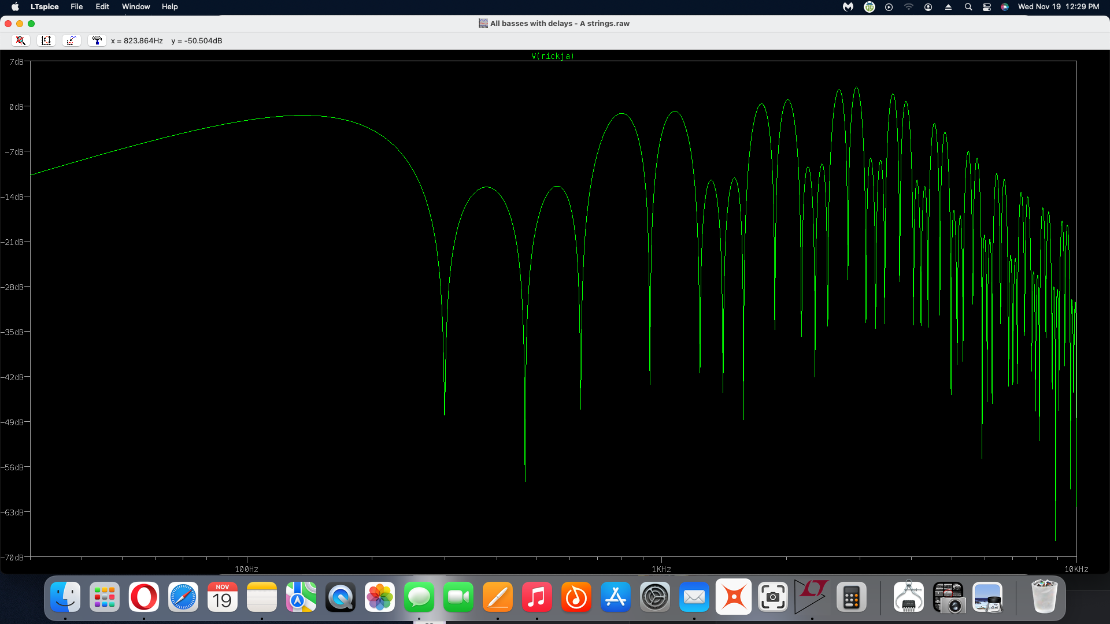1110x624 pixels.
Task: Open the Window menu
Action: (136, 7)
